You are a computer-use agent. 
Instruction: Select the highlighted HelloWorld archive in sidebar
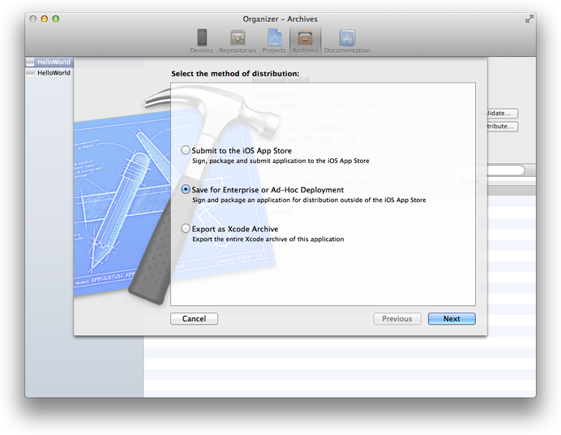click(49, 62)
